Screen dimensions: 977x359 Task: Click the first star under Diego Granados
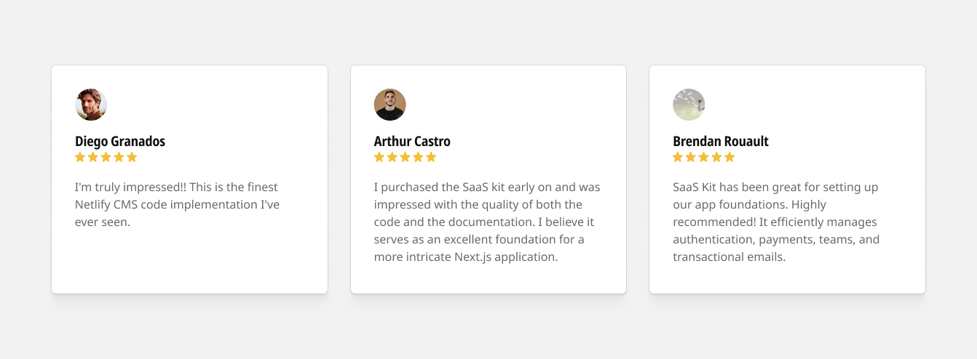(x=80, y=157)
